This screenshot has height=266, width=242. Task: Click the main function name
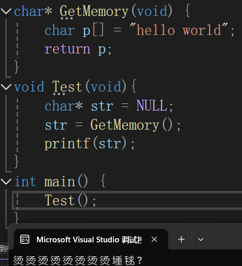coord(60,182)
